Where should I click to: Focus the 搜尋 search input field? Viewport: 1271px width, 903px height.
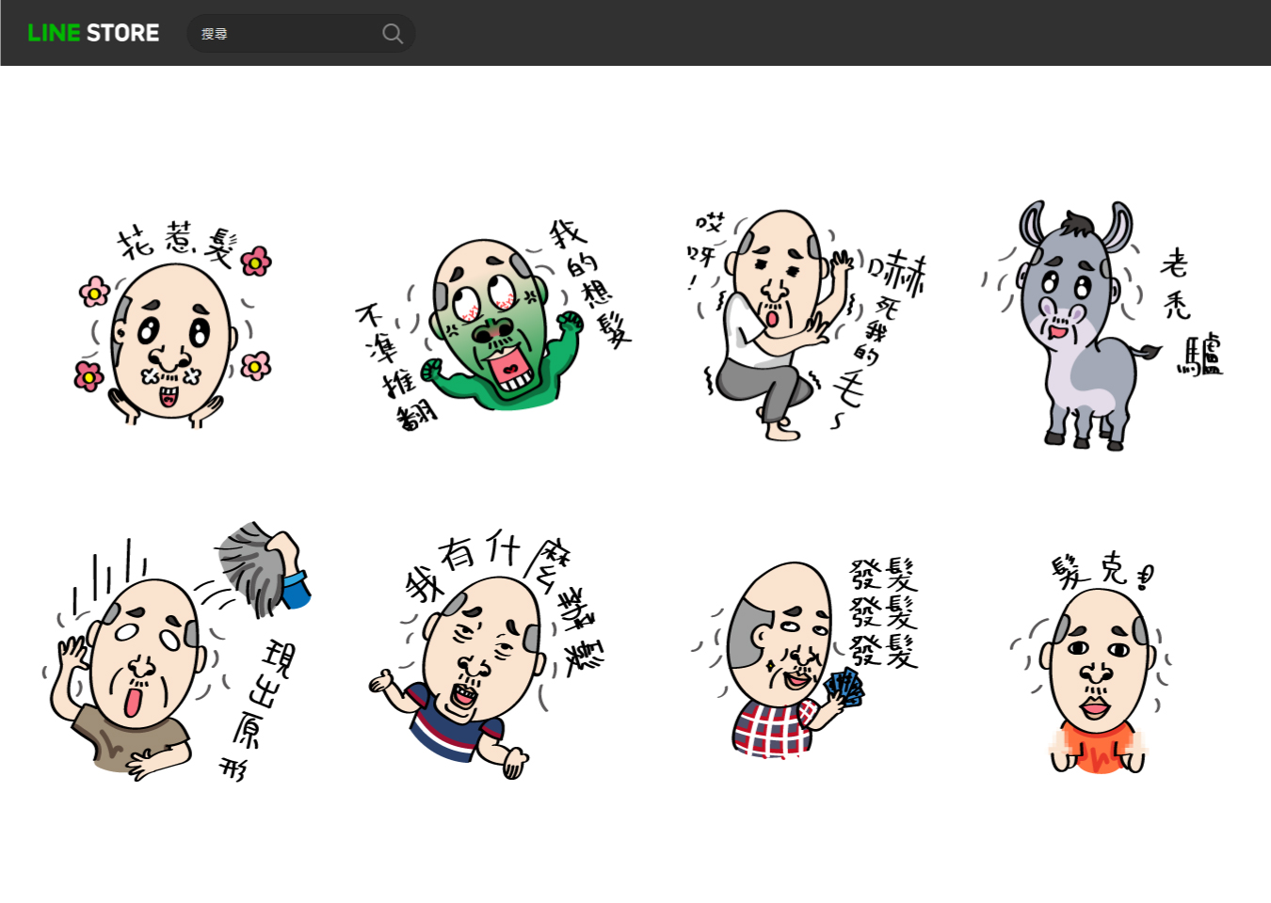click(x=282, y=34)
